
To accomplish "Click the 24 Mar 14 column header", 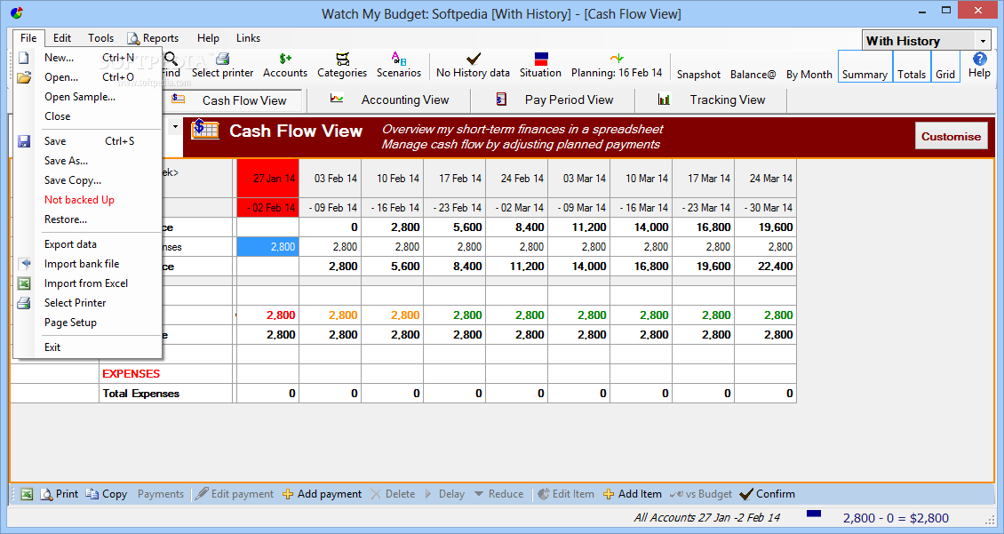I will 766,179.
